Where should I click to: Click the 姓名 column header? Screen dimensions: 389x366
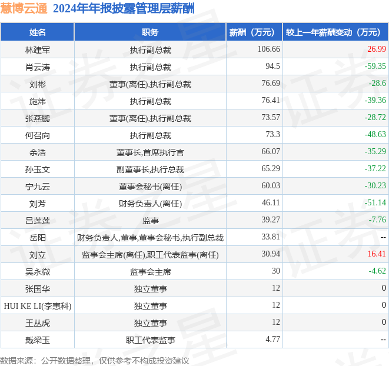point(38,32)
